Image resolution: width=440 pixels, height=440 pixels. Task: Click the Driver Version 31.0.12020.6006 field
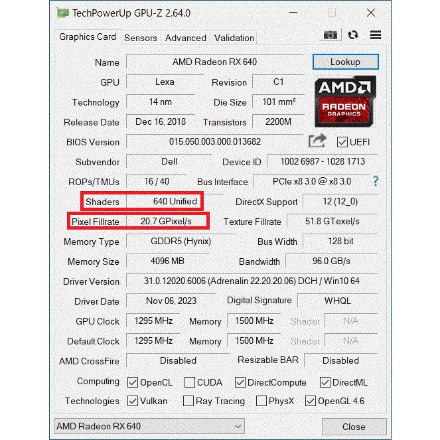(x=252, y=281)
